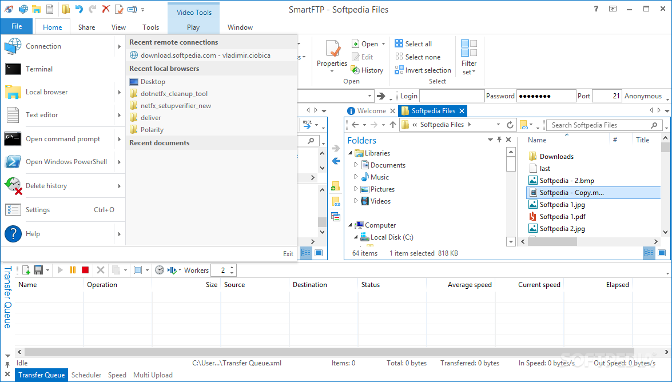The width and height of the screenshot is (672, 382).
Task: Select the Play tab under Video Tools
Action: click(193, 27)
